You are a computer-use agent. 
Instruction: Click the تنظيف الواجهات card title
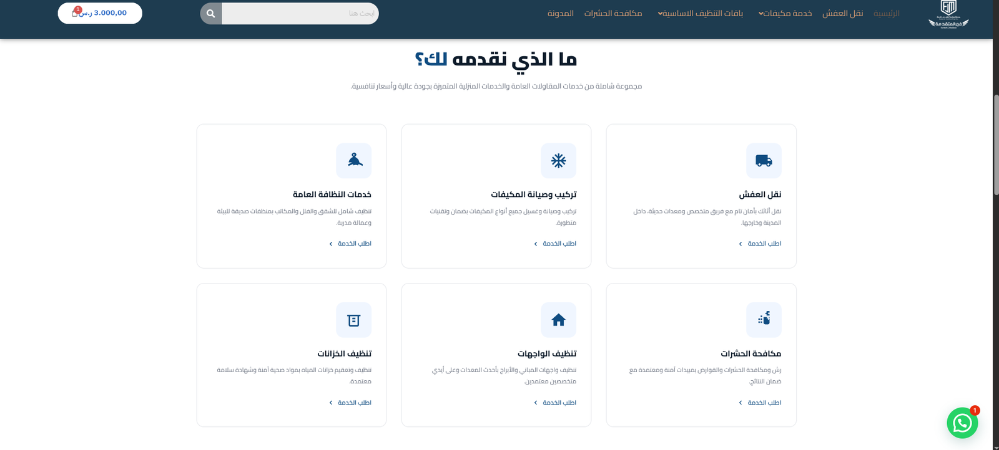(x=547, y=353)
